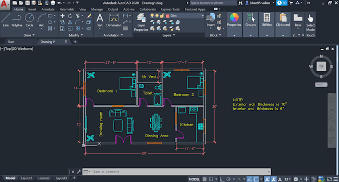Open the Properties panel button
The width and height of the screenshot is (339, 182).
coord(234,24)
